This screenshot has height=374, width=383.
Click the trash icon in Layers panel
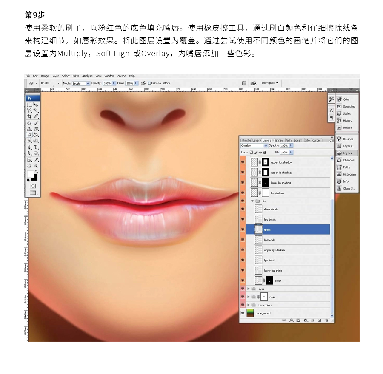point(326,320)
